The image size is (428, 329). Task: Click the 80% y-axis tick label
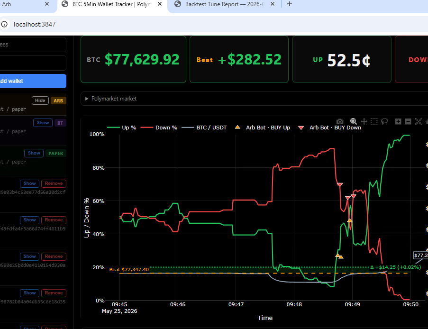tap(99, 168)
